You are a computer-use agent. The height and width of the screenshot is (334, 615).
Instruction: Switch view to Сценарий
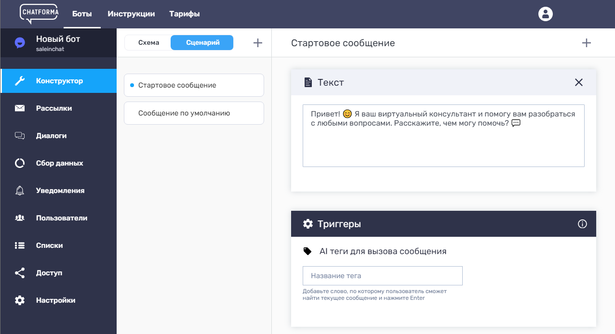tap(202, 43)
